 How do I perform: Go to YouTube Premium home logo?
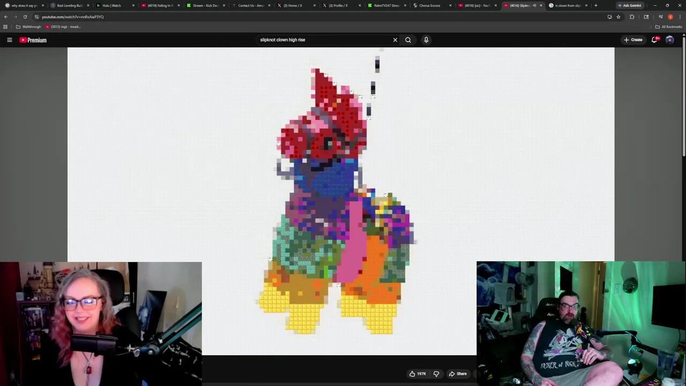(33, 40)
